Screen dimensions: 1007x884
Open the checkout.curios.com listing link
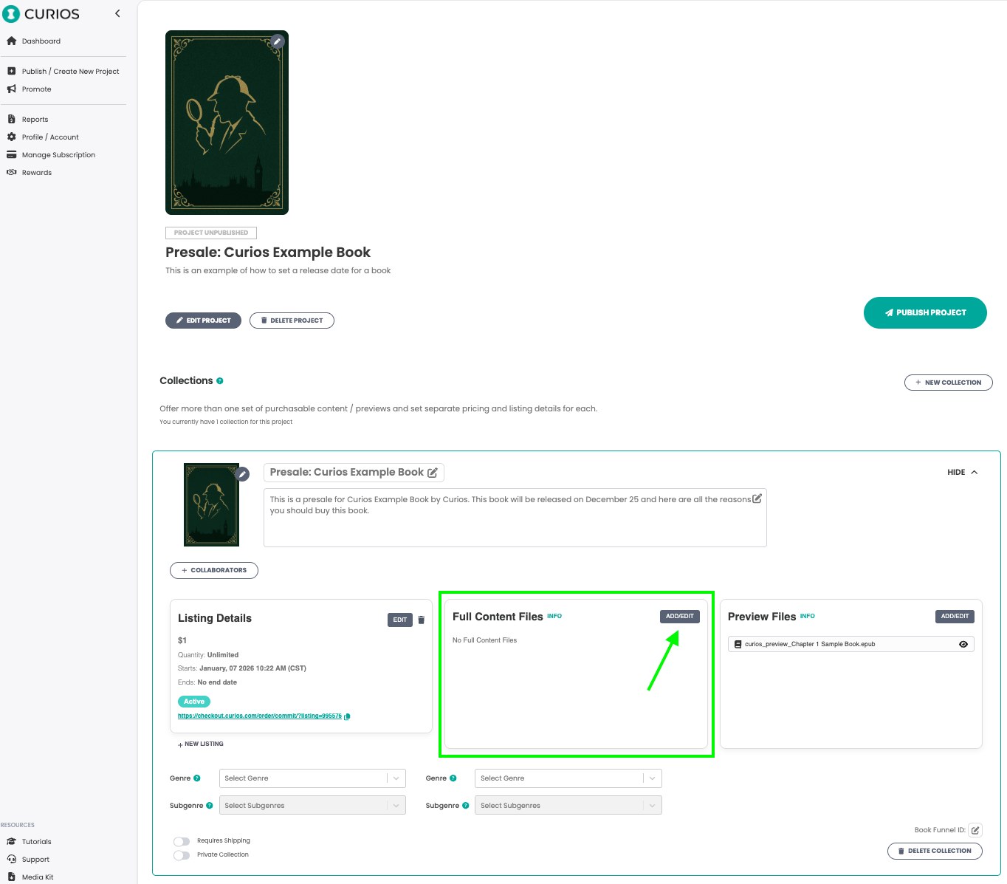(x=258, y=715)
